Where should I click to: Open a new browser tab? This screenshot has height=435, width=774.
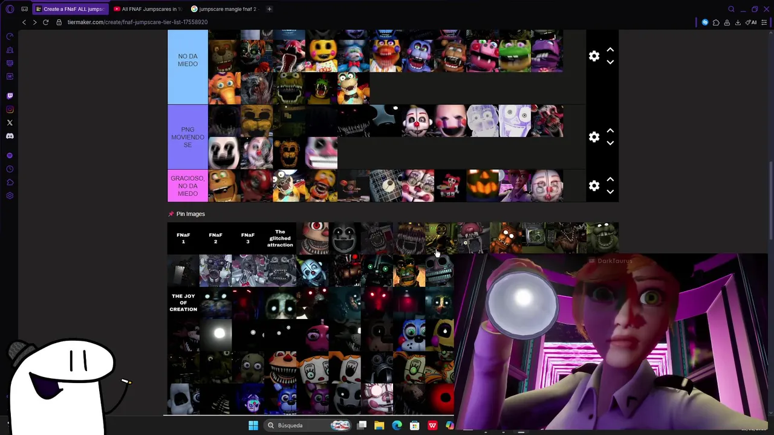pos(269,9)
